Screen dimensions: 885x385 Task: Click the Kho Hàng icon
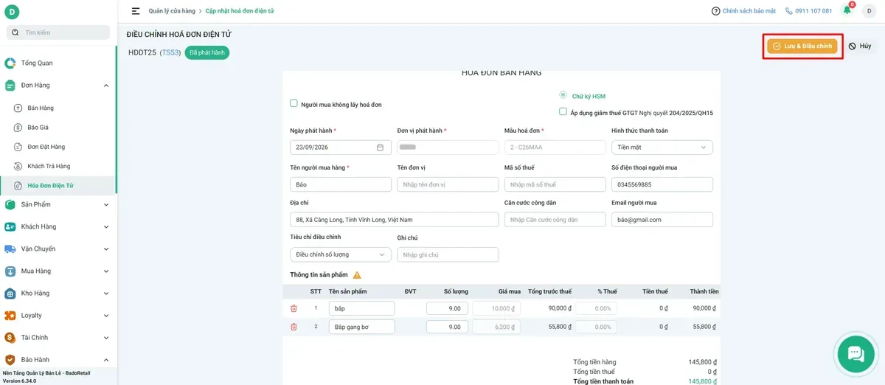pos(10,293)
